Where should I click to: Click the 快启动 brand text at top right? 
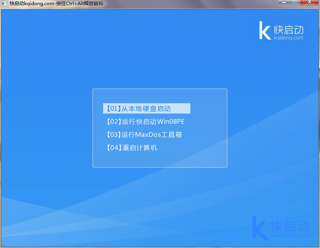point(289,30)
